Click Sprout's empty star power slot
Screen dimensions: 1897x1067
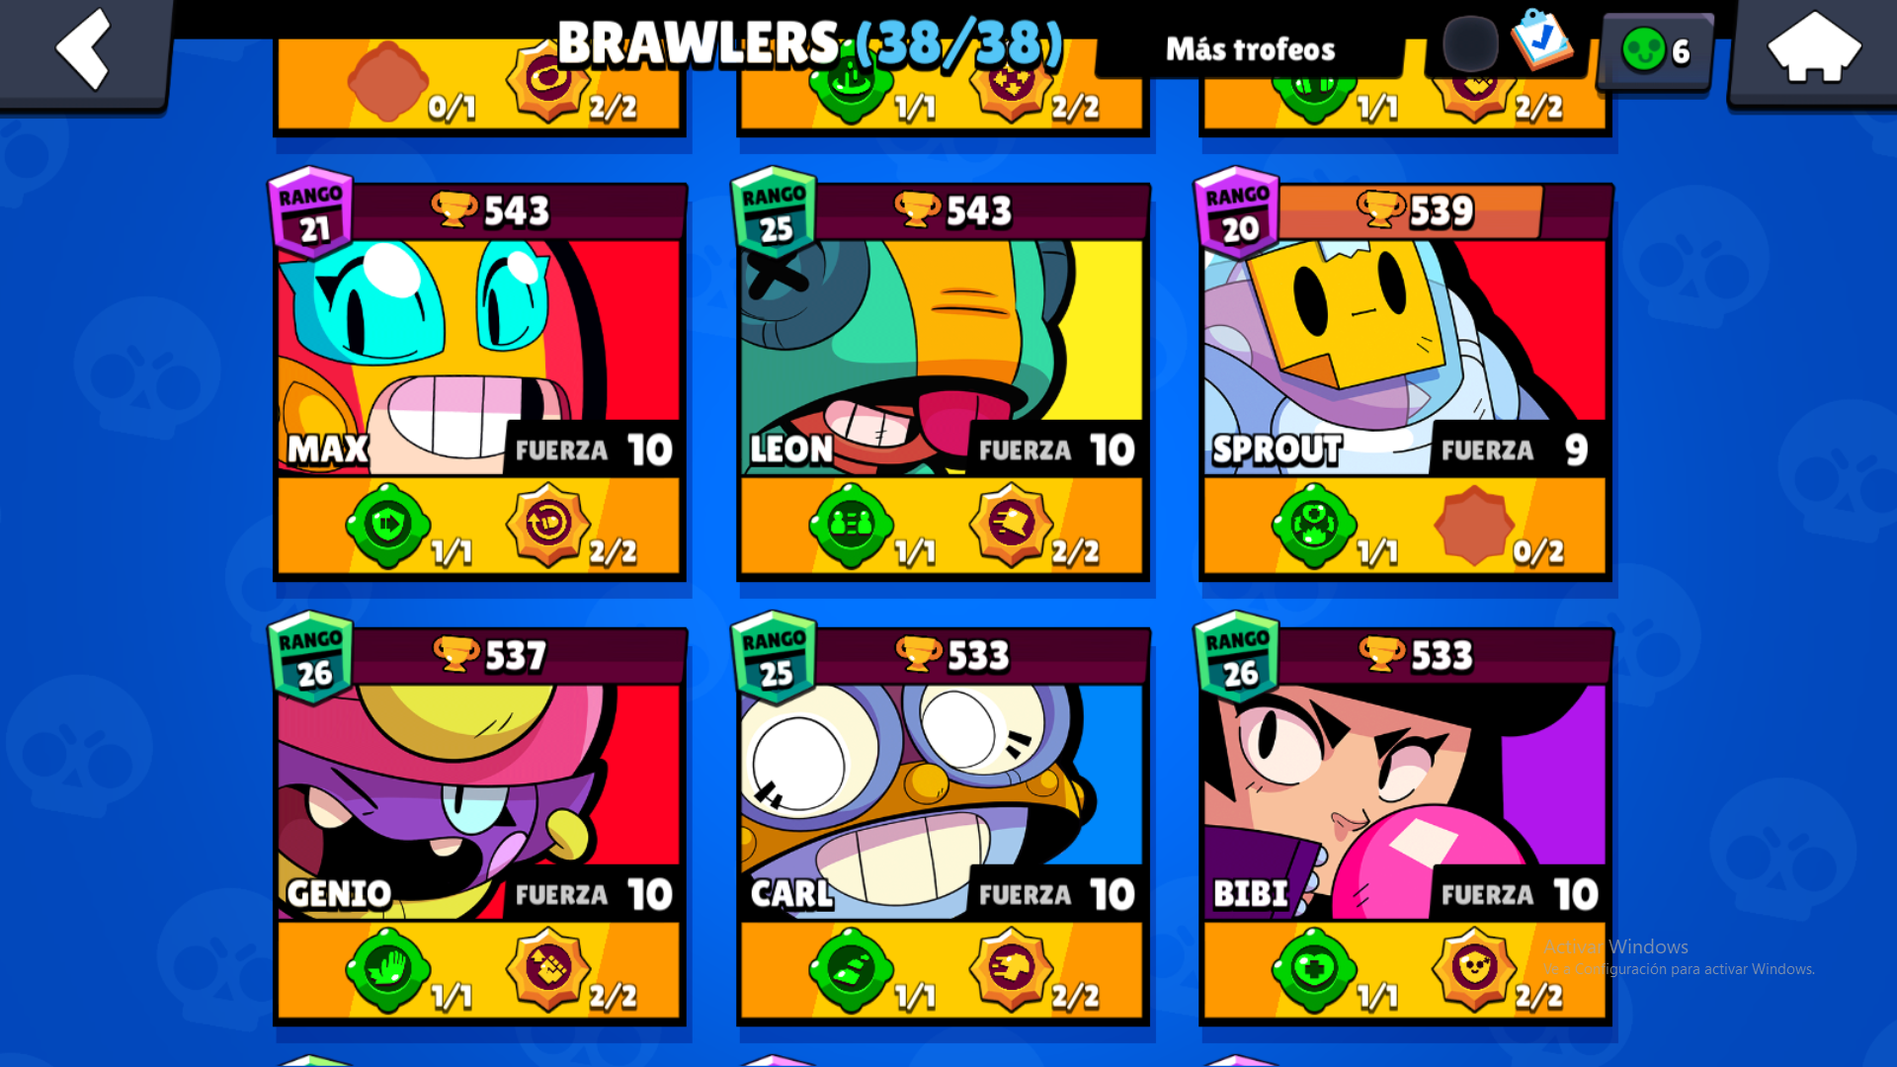pyautogui.click(x=1473, y=526)
